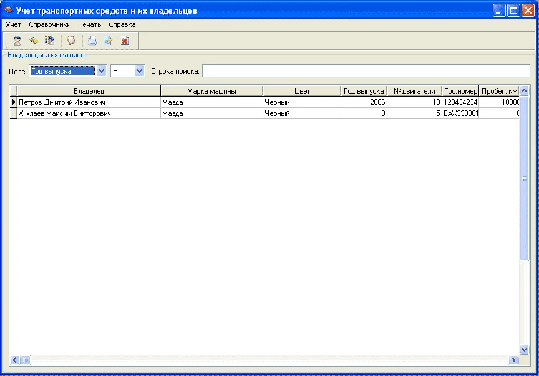This screenshot has width=539, height=376.
Task: Click the 'Год выпуска' column header
Action: [364, 91]
